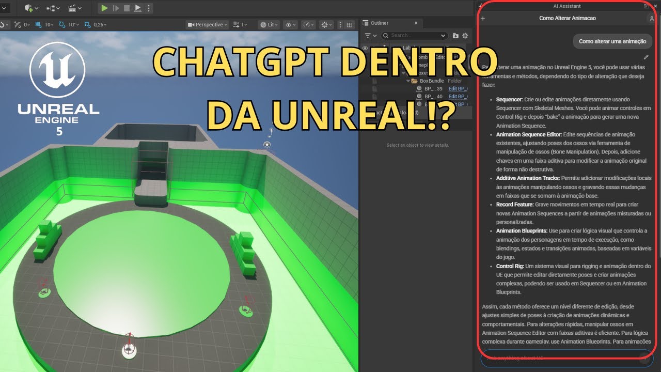Open Edit BP link for BP_...39

coord(458,89)
